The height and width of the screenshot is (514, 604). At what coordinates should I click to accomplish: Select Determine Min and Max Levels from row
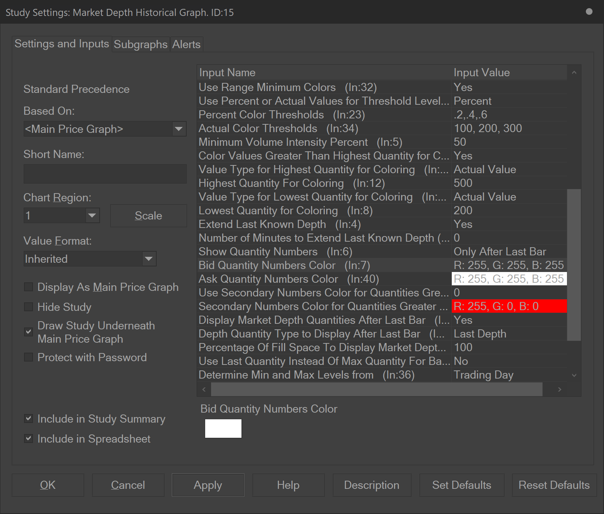tap(382, 375)
